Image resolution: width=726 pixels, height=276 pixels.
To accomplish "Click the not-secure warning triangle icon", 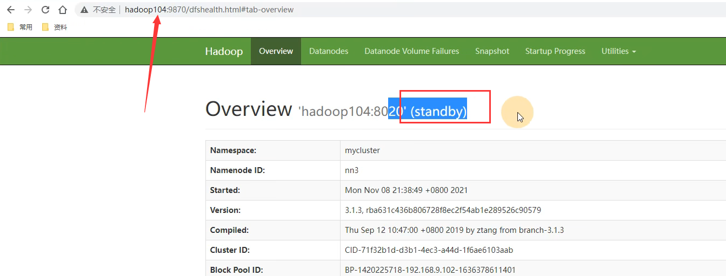I will (84, 10).
